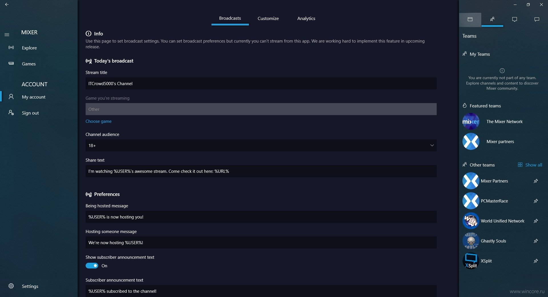The image size is (548, 297).
Task: Click The Mixer Network logo
Action: (x=471, y=121)
